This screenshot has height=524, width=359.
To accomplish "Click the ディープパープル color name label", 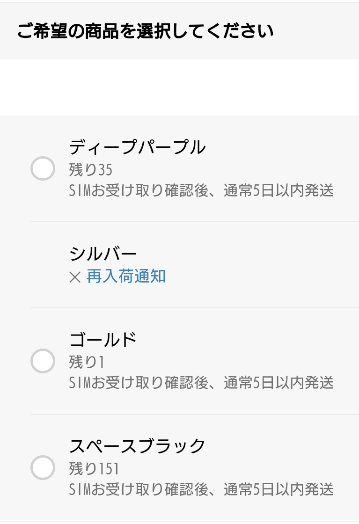I will point(137,147).
